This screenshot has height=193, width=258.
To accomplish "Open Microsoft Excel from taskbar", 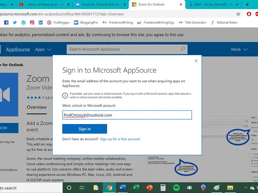I will [x=136, y=187].
